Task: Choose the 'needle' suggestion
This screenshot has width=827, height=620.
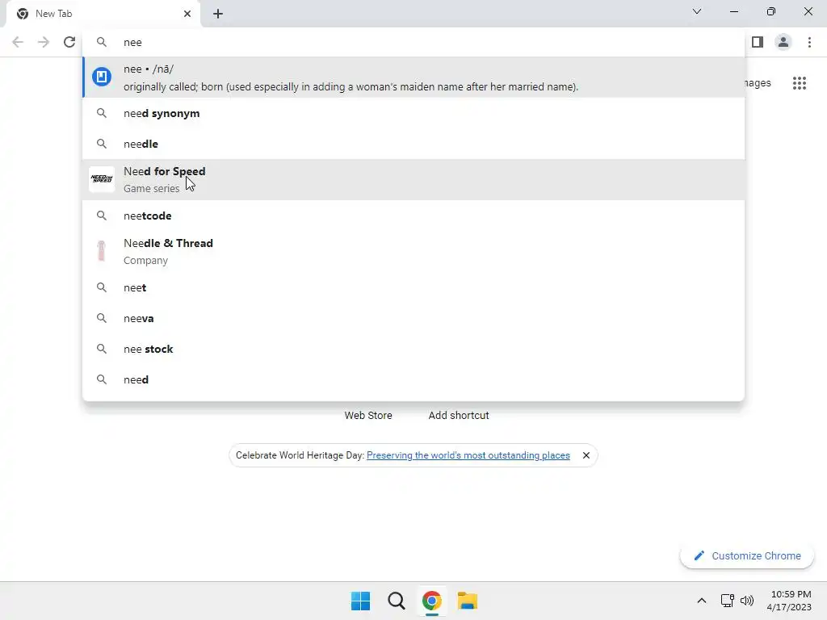Action: pos(413,144)
